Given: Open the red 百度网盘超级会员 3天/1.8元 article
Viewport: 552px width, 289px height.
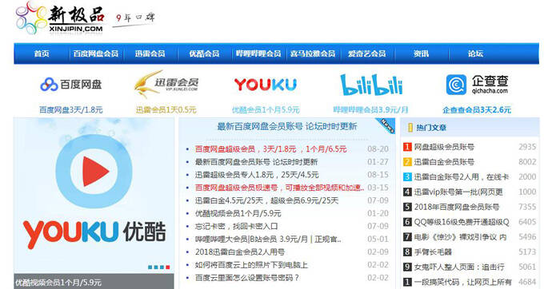Looking at the screenshot, I should pos(270,148).
